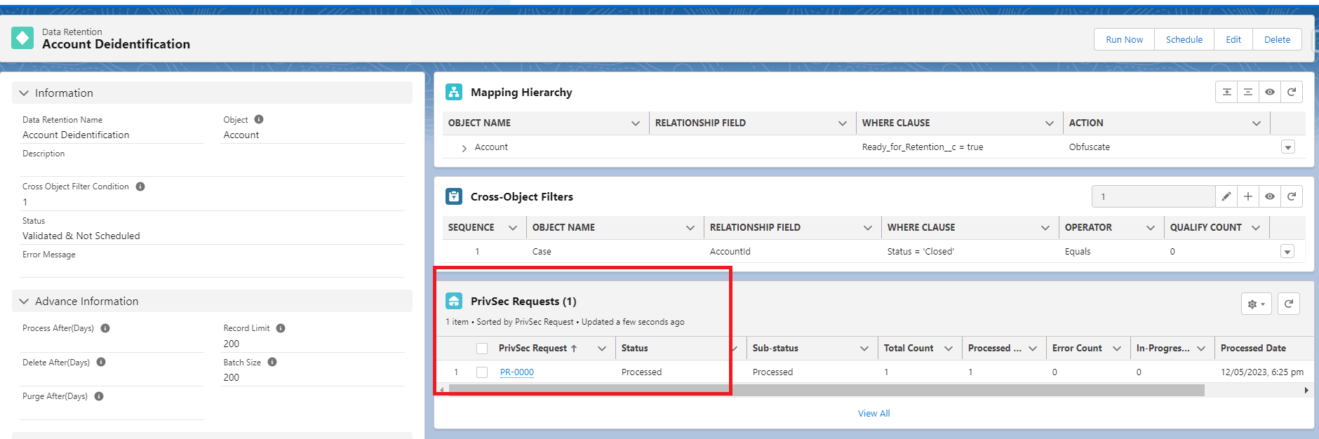Viewport: 1319px width, 439px height.
Task: Open ACTION column menu
Action: click(1257, 123)
